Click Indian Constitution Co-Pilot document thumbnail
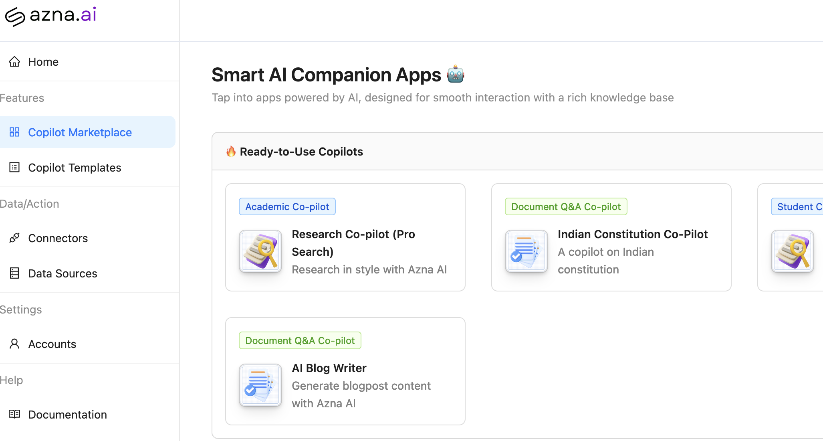This screenshot has height=441, width=823. (526, 252)
